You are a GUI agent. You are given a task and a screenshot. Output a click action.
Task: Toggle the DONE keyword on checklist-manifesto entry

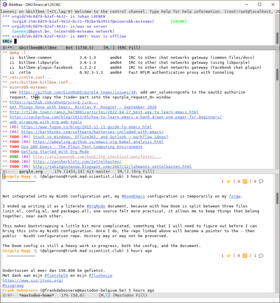15,156
